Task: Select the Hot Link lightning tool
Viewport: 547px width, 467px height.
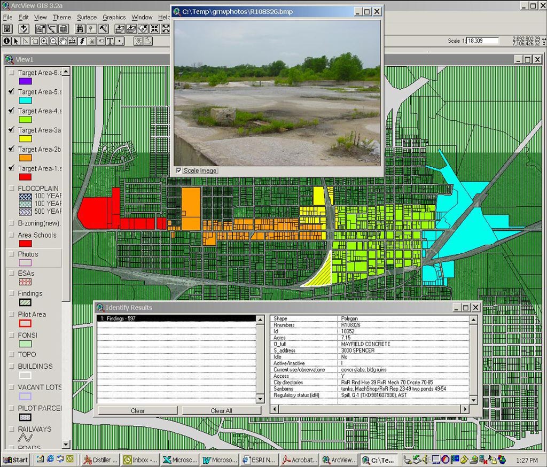Action: pyautogui.click(x=82, y=41)
